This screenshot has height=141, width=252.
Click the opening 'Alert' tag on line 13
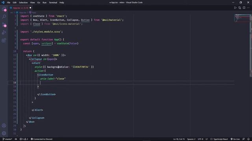pos(37,63)
